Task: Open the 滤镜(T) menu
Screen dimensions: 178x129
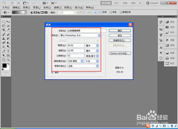Action: [x=58, y=7]
